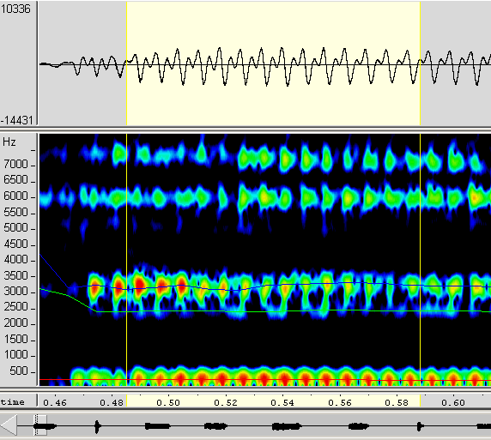This screenshot has width=491, height=440.
Task: Click the 3000 frequency axis label
Action: [x=15, y=292]
